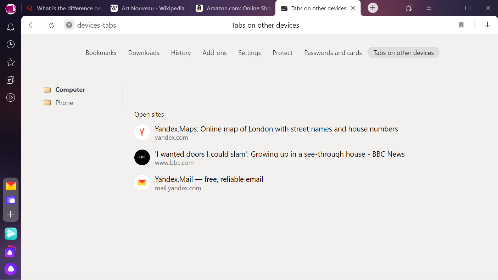Click the yandex.com URL text

pos(171,138)
